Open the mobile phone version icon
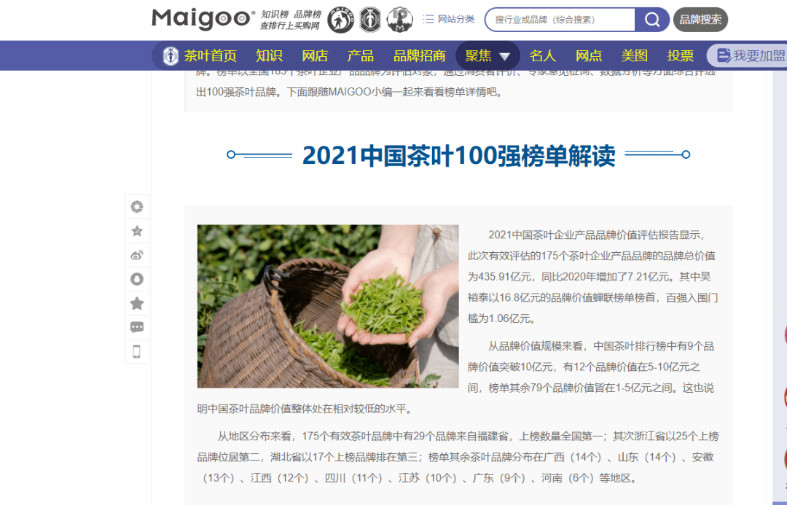Image resolution: width=787 pixels, height=505 pixels. 137,351
